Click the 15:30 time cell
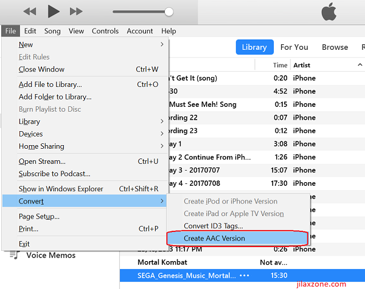Screen dimensions: 365x289 click(279, 276)
